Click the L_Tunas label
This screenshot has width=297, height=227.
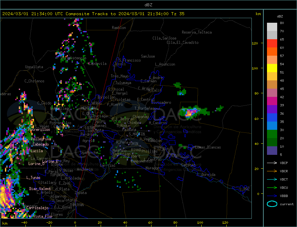pos(33,178)
